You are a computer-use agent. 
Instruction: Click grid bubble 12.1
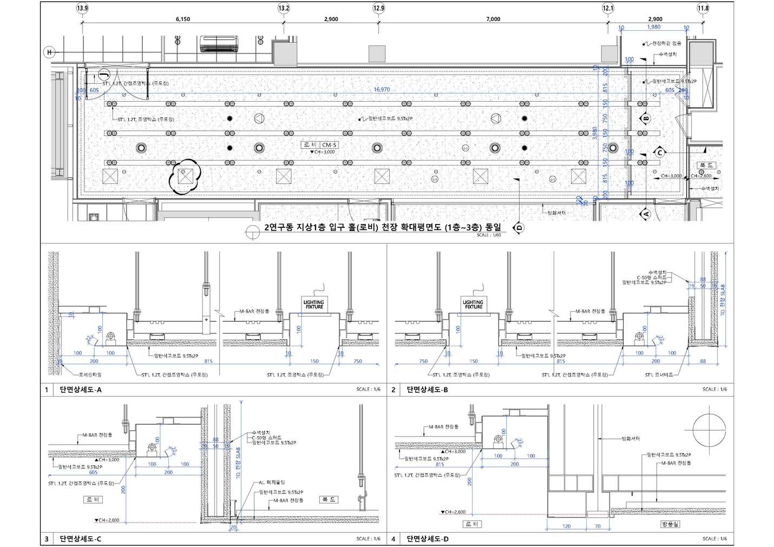608,8
